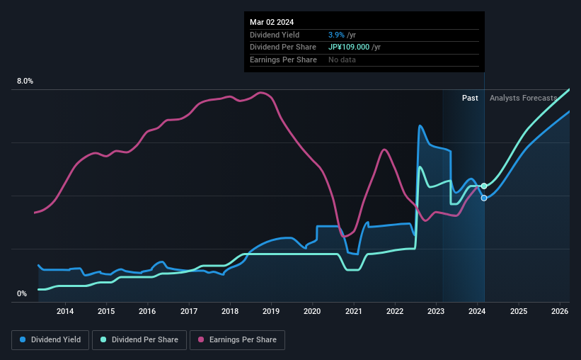Click the 2016 x-axis label

[147, 311]
